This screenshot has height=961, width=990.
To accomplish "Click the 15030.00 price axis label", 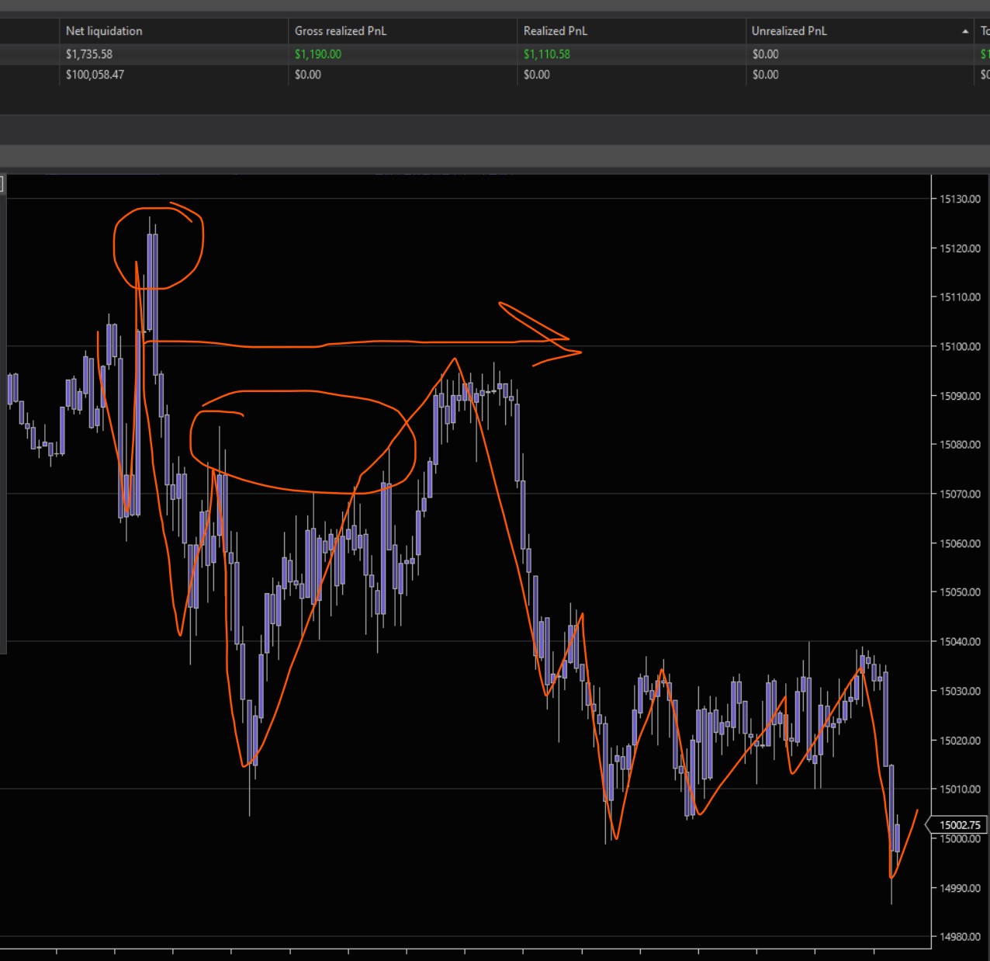I will [960, 691].
